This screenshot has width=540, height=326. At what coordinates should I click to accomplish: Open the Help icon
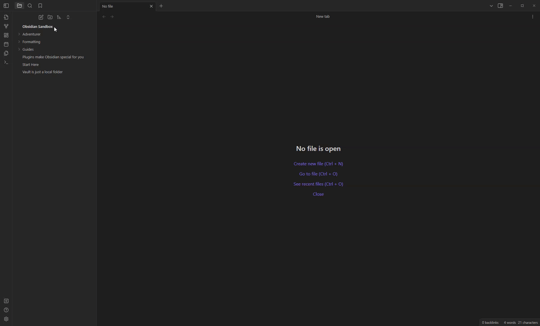pyautogui.click(x=6, y=310)
